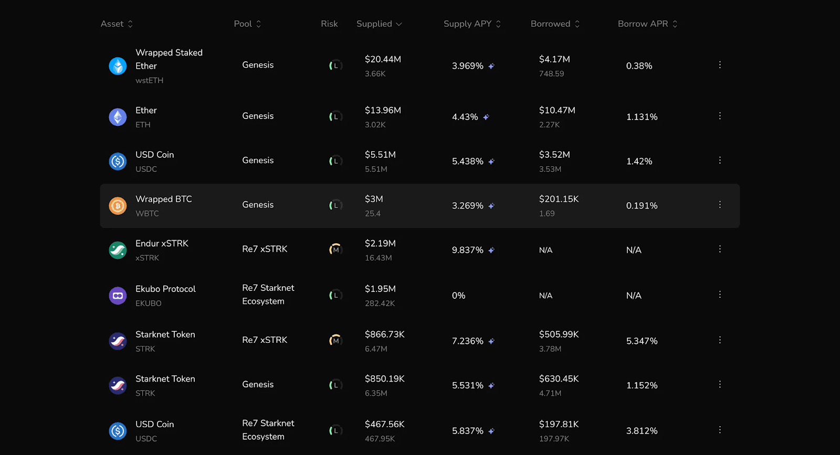Click the $2.19M supplied value
Screen dimensions: 840x455
coord(380,244)
